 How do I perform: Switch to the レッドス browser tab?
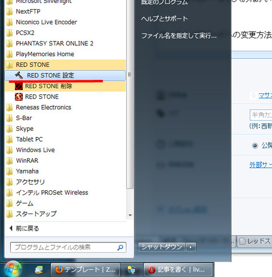pyautogui.click(x=254, y=241)
